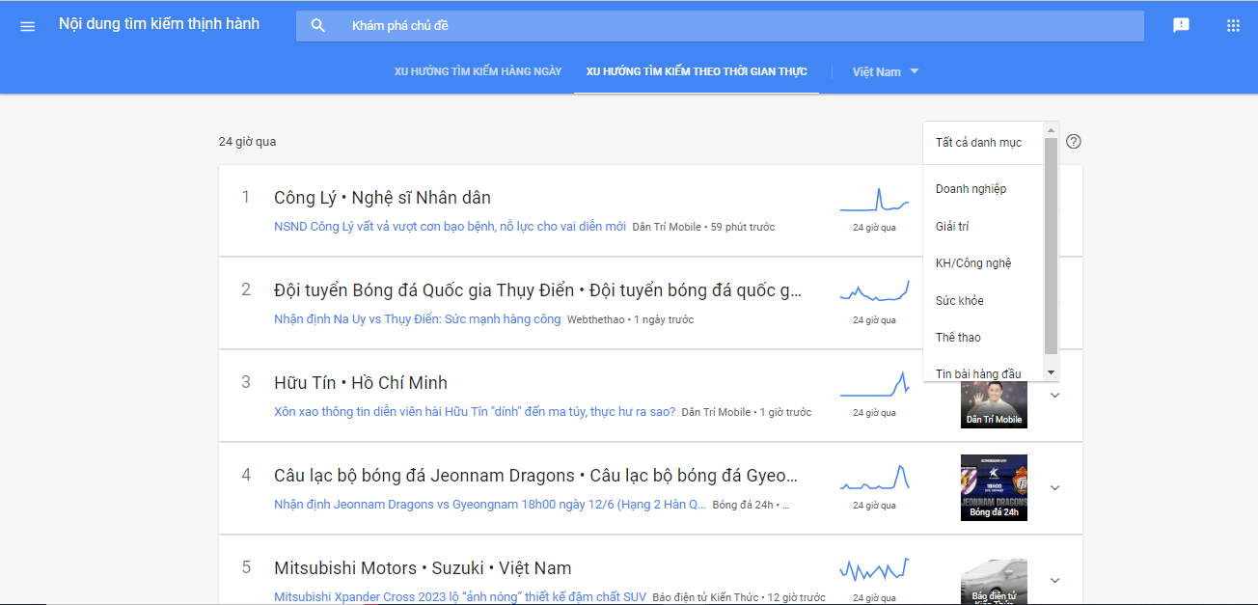
Task: Open the send feedback icon
Action: 1181,25
